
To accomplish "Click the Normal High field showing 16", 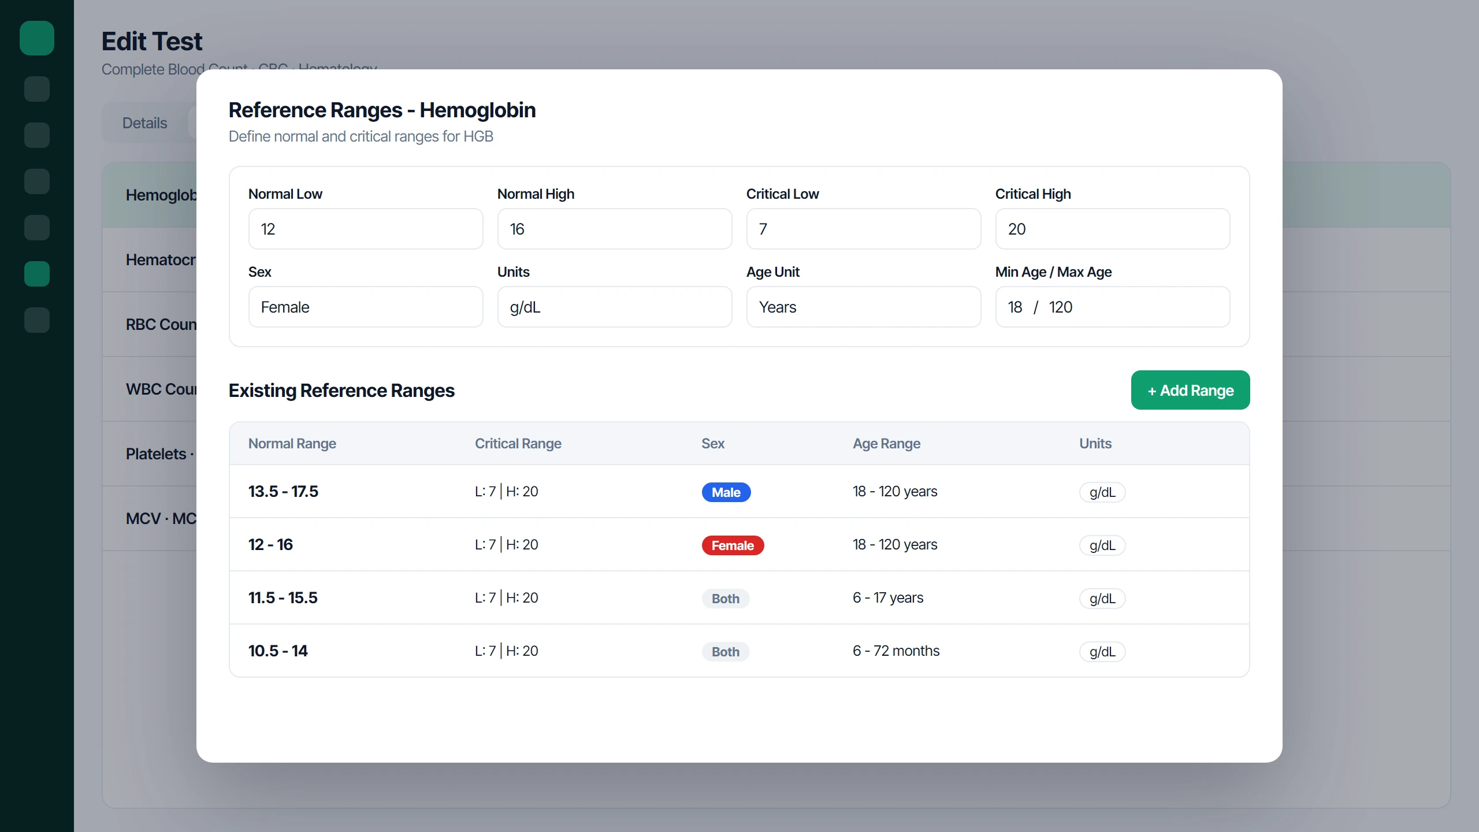I will [615, 229].
